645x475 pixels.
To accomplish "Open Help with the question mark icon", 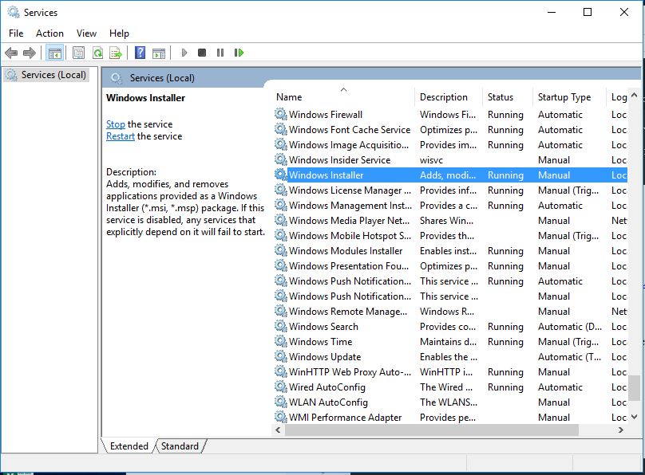I will click(x=140, y=53).
